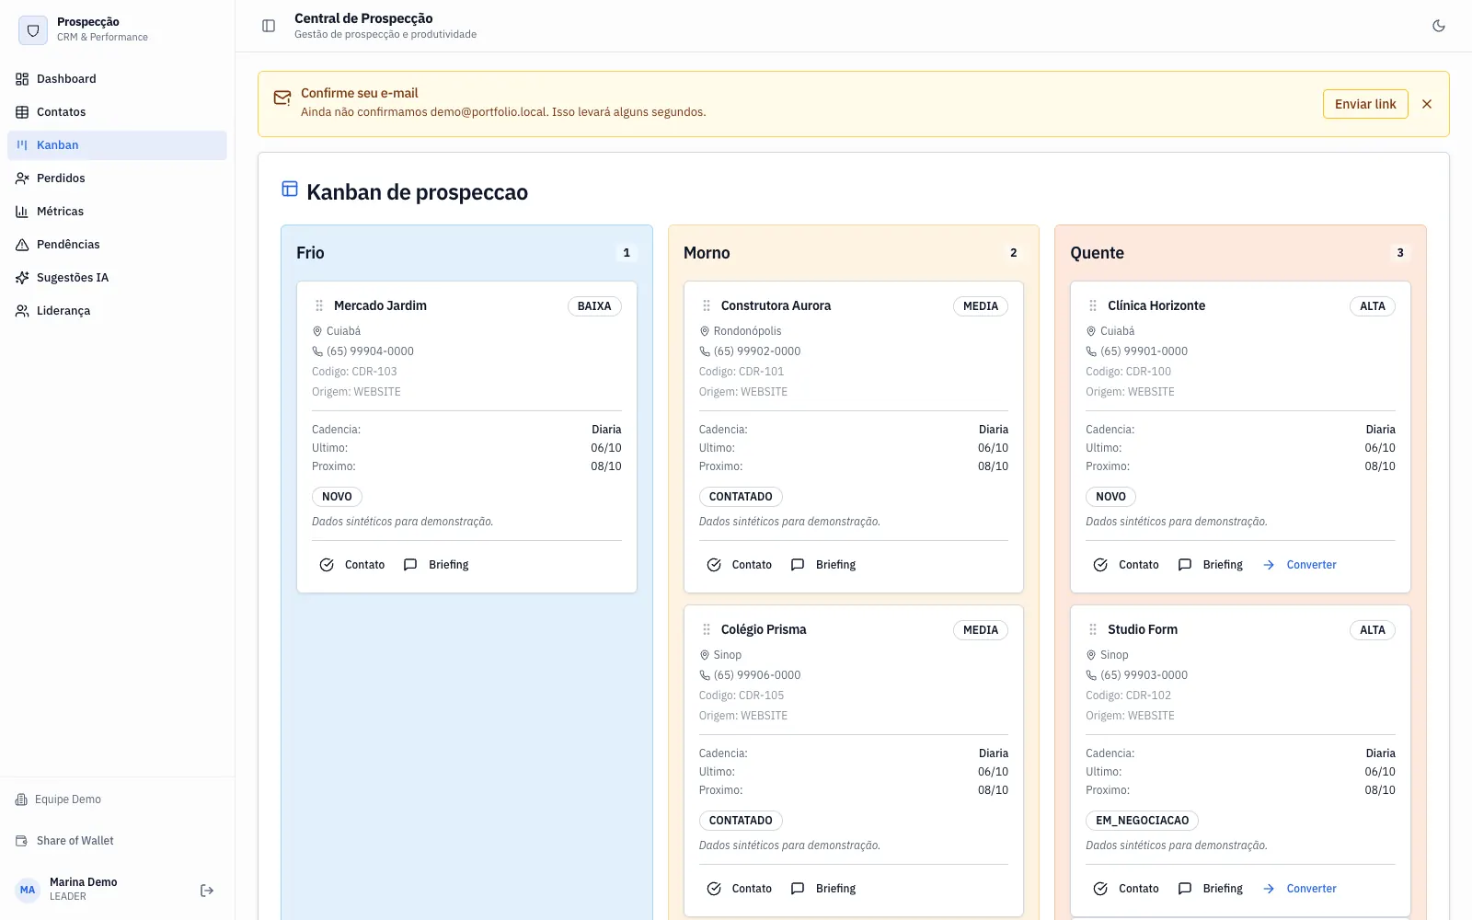Click the Quente column count badge

click(x=1400, y=253)
